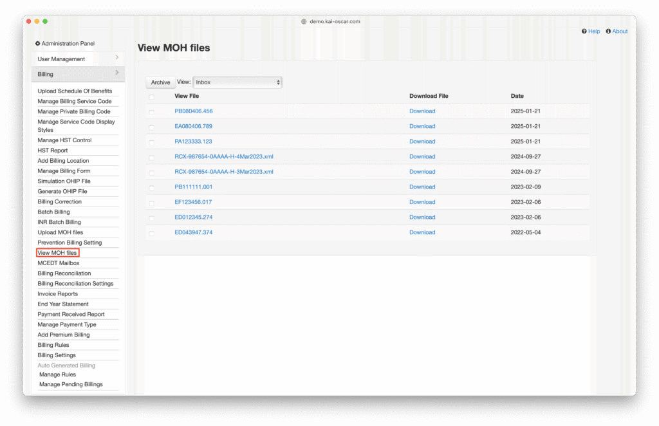Open MCEDT Mailbox from sidebar
Screen dimensions: 659x426
point(59,263)
